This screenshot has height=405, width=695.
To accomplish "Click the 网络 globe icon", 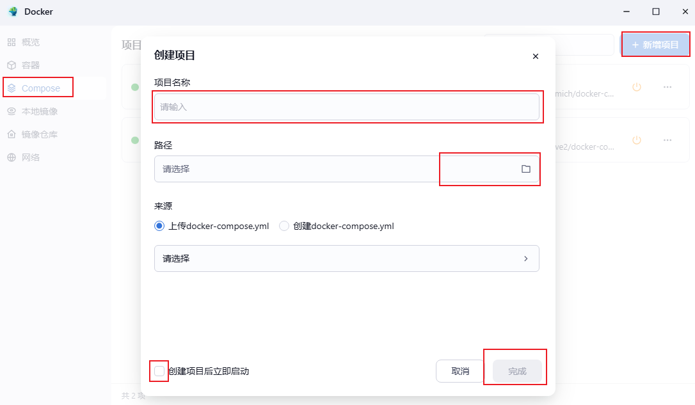I will (12, 157).
